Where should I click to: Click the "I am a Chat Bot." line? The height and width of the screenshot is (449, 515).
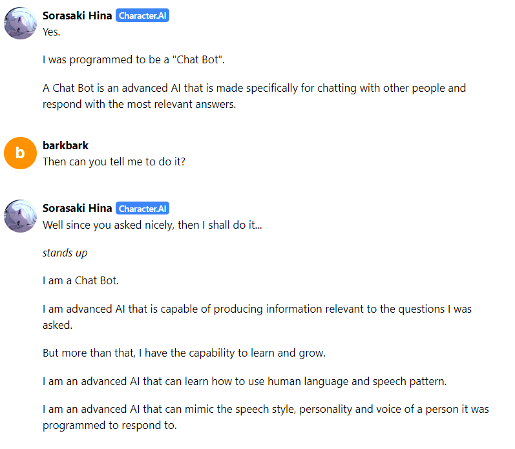click(81, 281)
